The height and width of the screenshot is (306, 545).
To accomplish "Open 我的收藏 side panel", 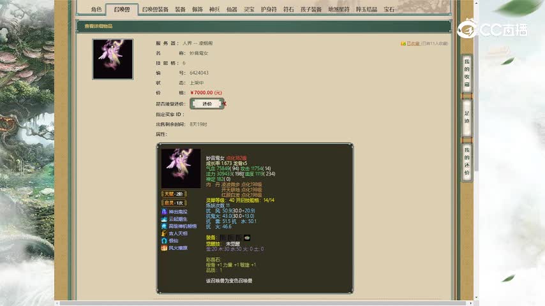I will [467, 73].
